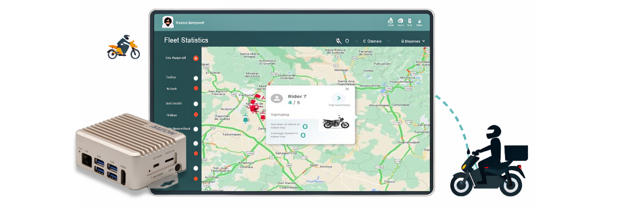Click the orange icon badge on the first sidebar row

click(x=196, y=58)
